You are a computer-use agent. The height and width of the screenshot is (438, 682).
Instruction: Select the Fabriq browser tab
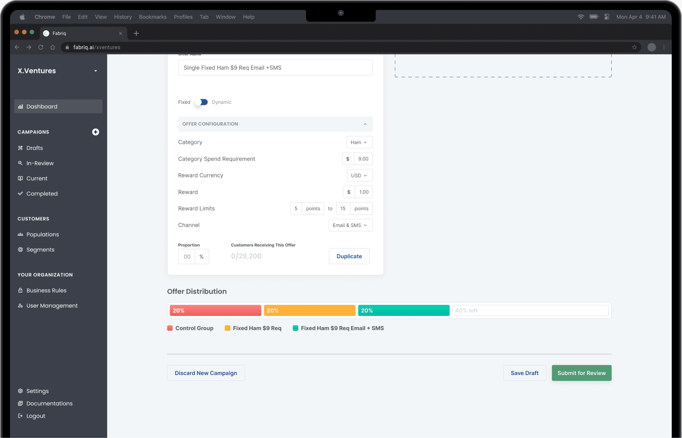tap(83, 33)
